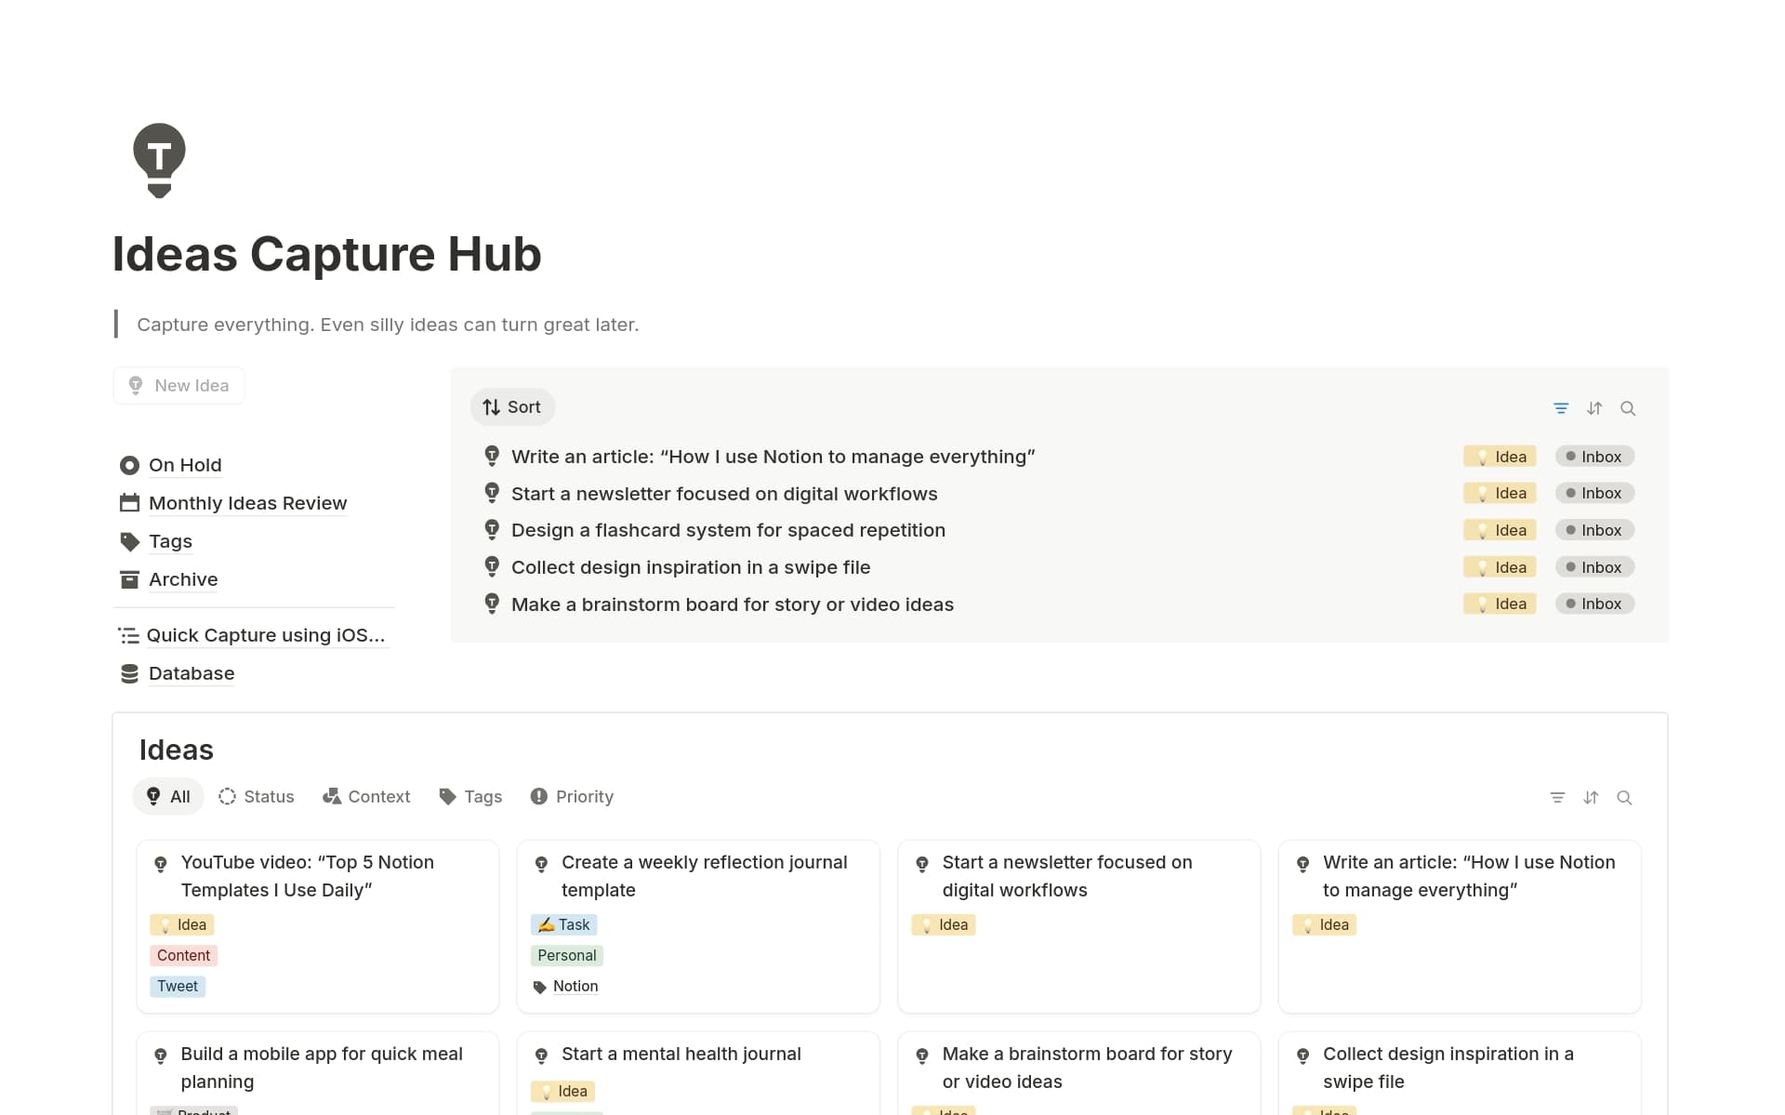Click the Idea tag on the newsletter row

point(1499,493)
